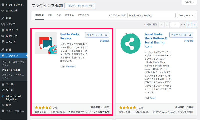Viewport: 200px width, 120px height.
Task: Click 最終更新: 3か月前 text
Action: click(100, 107)
